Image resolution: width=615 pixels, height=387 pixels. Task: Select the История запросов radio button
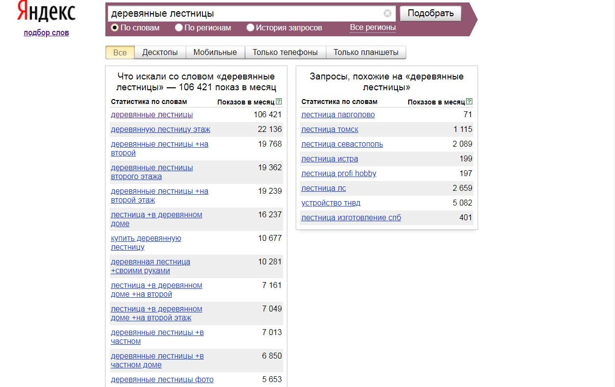(x=250, y=28)
